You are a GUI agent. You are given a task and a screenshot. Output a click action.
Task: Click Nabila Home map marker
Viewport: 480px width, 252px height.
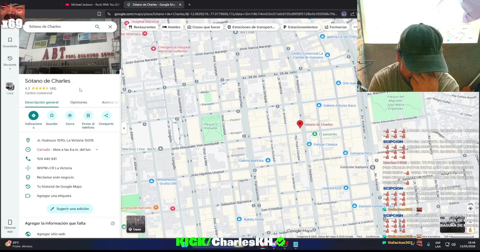(239, 219)
